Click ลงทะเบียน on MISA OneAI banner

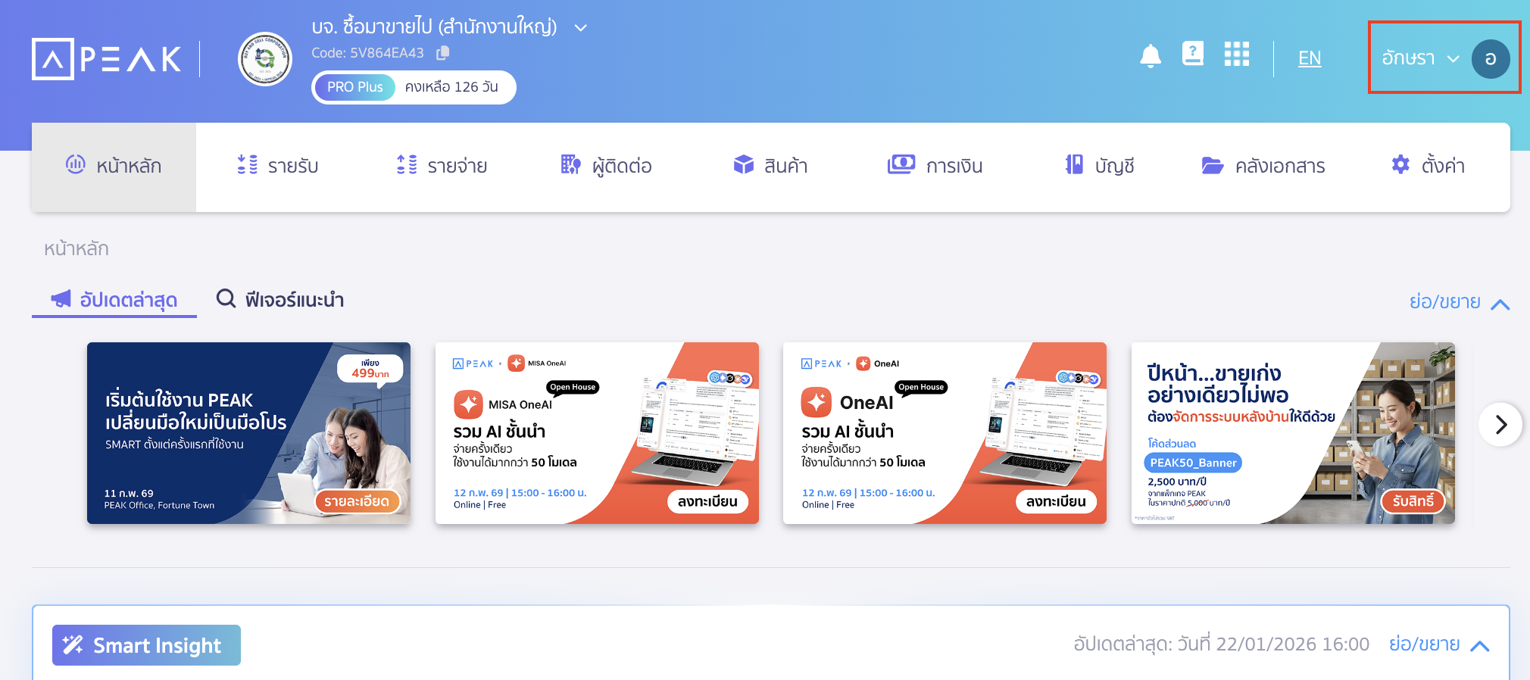pos(707,501)
